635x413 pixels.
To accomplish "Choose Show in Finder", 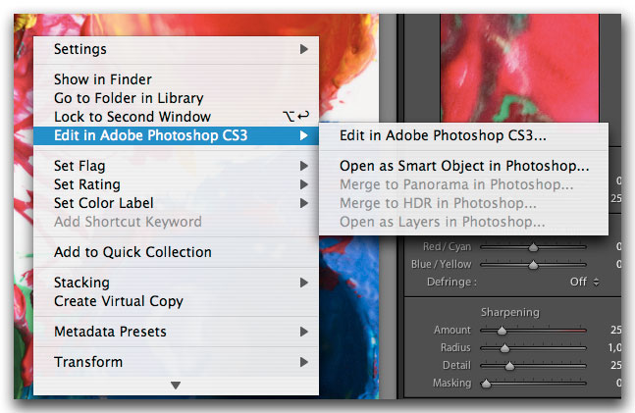I will 176,79.
